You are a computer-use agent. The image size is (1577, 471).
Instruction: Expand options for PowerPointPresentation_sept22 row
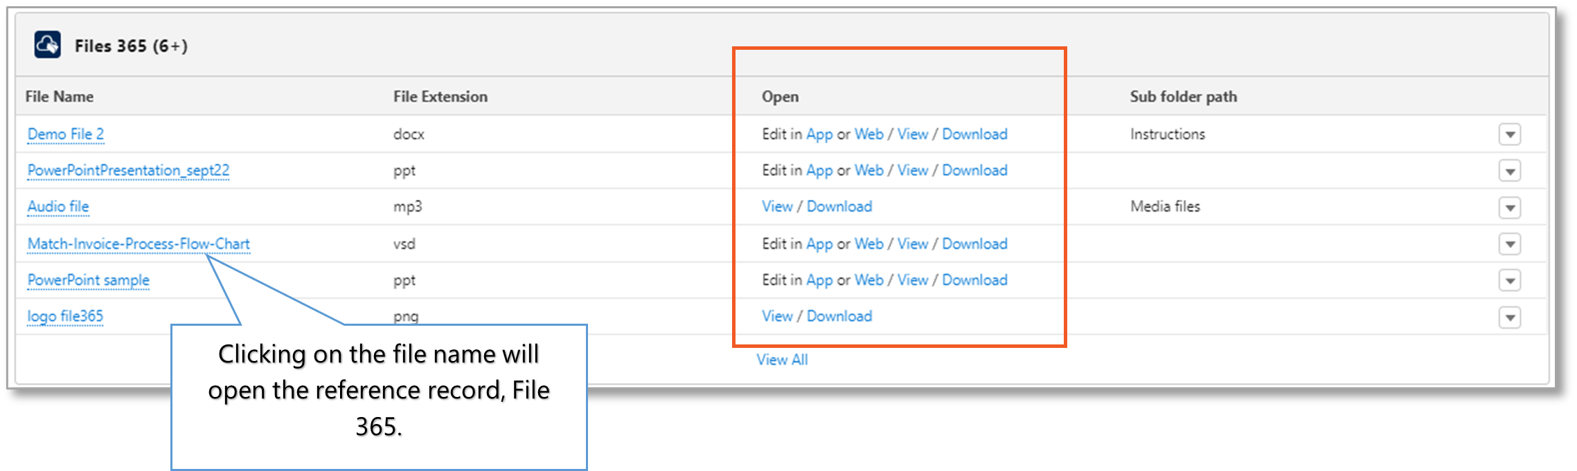pos(1510,170)
